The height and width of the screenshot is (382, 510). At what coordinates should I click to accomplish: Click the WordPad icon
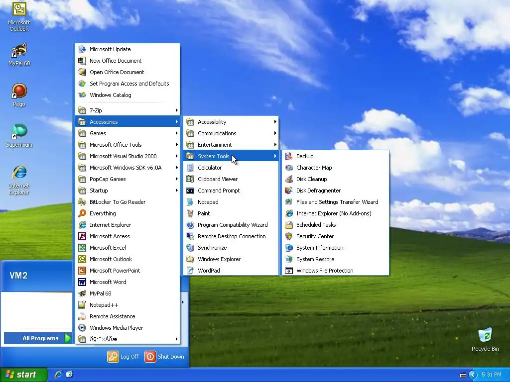click(x=190, y=271)
